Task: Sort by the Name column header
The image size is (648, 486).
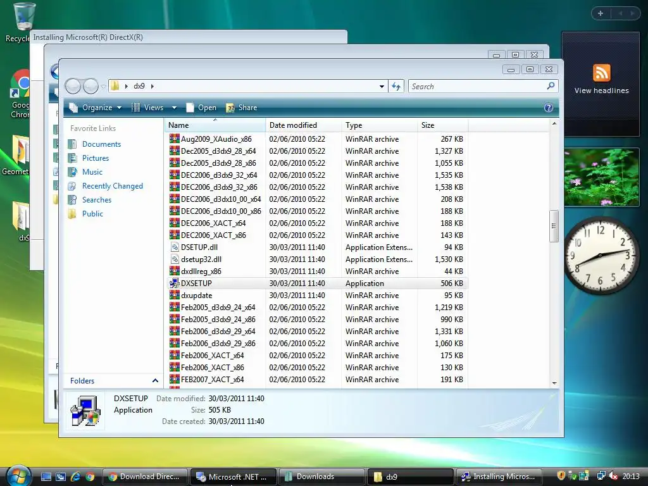Action: (215, 125)
